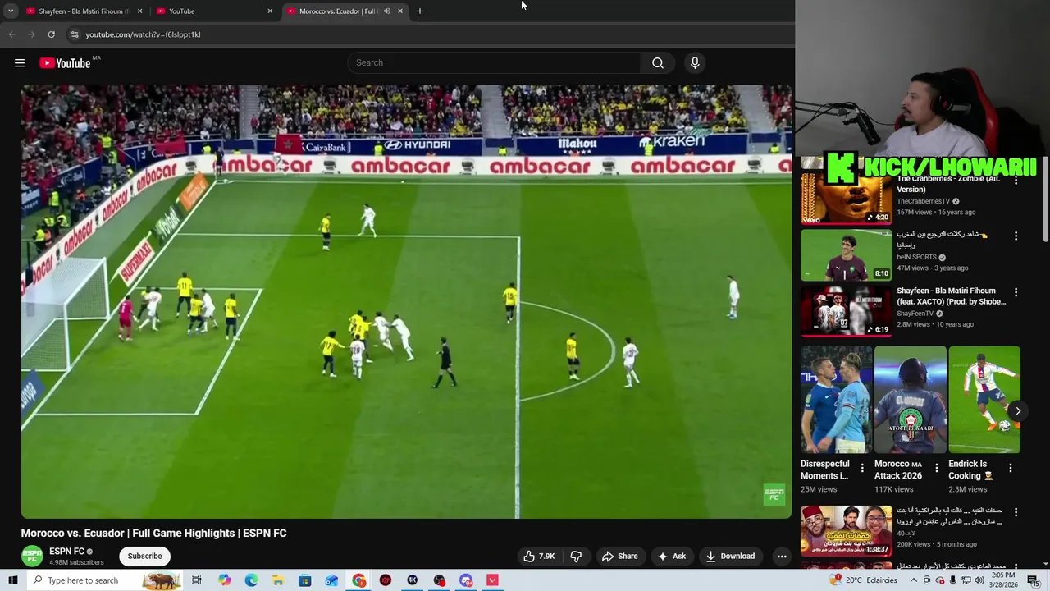The image size is (1050, 591).
Task: Open the ESPN FC channel name link
Action: (x=66, y=552)
